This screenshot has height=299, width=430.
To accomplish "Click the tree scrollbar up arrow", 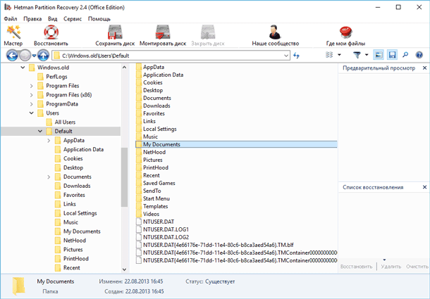I will tap(125, 67).
